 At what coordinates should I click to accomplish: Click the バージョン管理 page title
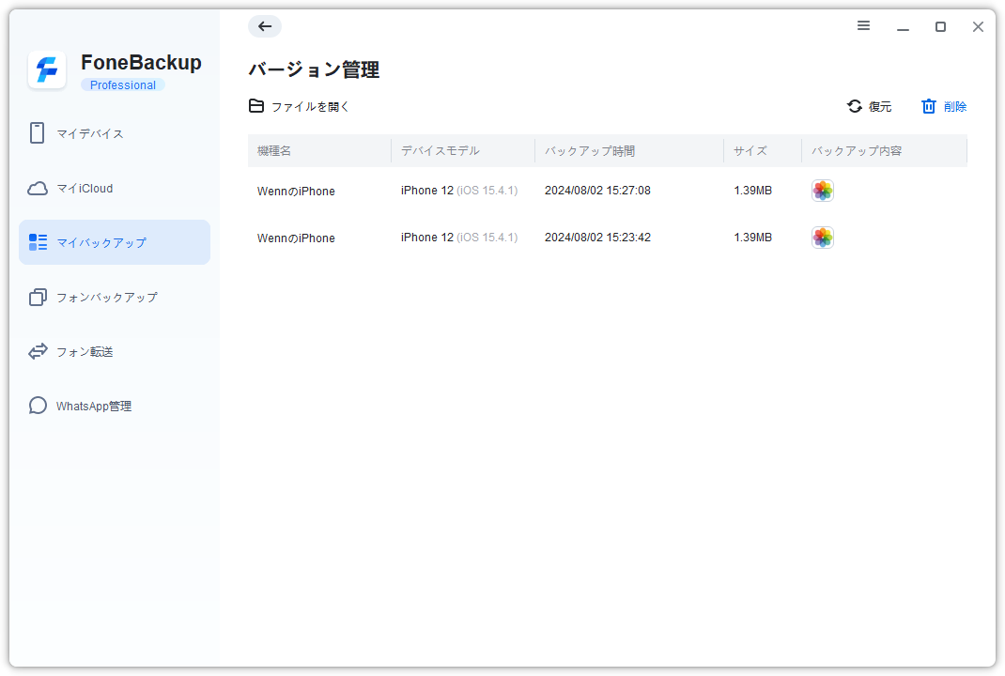coord(314,69)
